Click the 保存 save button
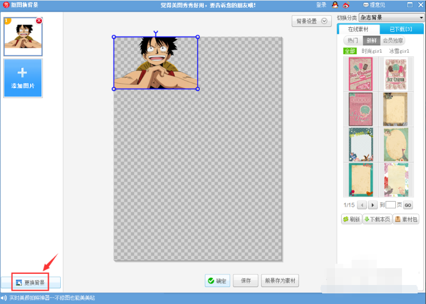The image size is (426, 304). click(x=246, y=281)
